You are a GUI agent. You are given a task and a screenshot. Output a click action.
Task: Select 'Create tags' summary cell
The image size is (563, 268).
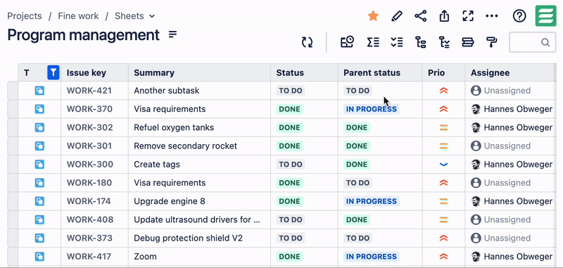[199, 165]
